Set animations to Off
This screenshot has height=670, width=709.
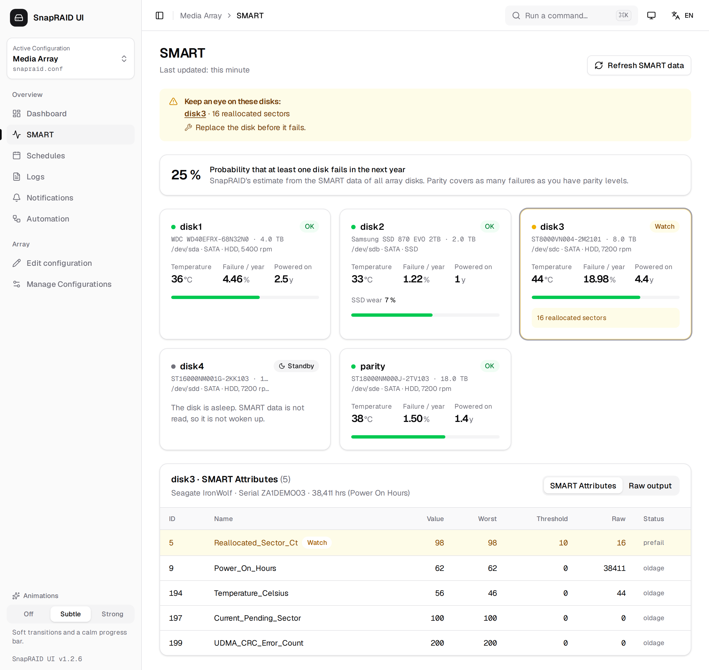[29, 614]
